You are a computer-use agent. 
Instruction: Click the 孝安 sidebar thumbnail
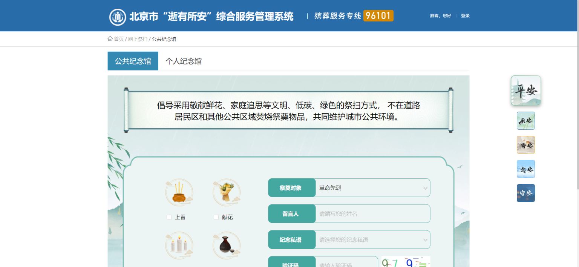pyautogui.click(x=525, y=145)
